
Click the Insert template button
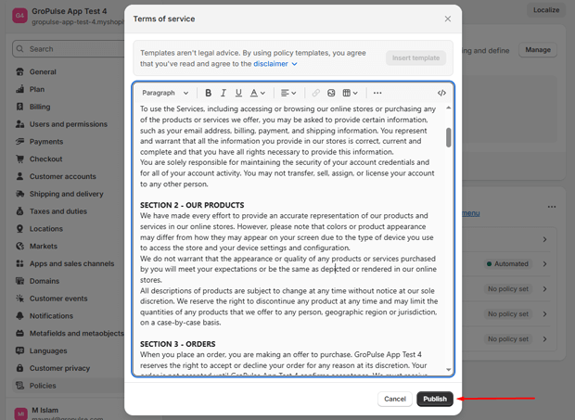click(x=415, y=57)
